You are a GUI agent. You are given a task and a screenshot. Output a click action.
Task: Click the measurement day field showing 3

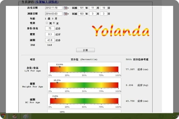click(104, 14)
